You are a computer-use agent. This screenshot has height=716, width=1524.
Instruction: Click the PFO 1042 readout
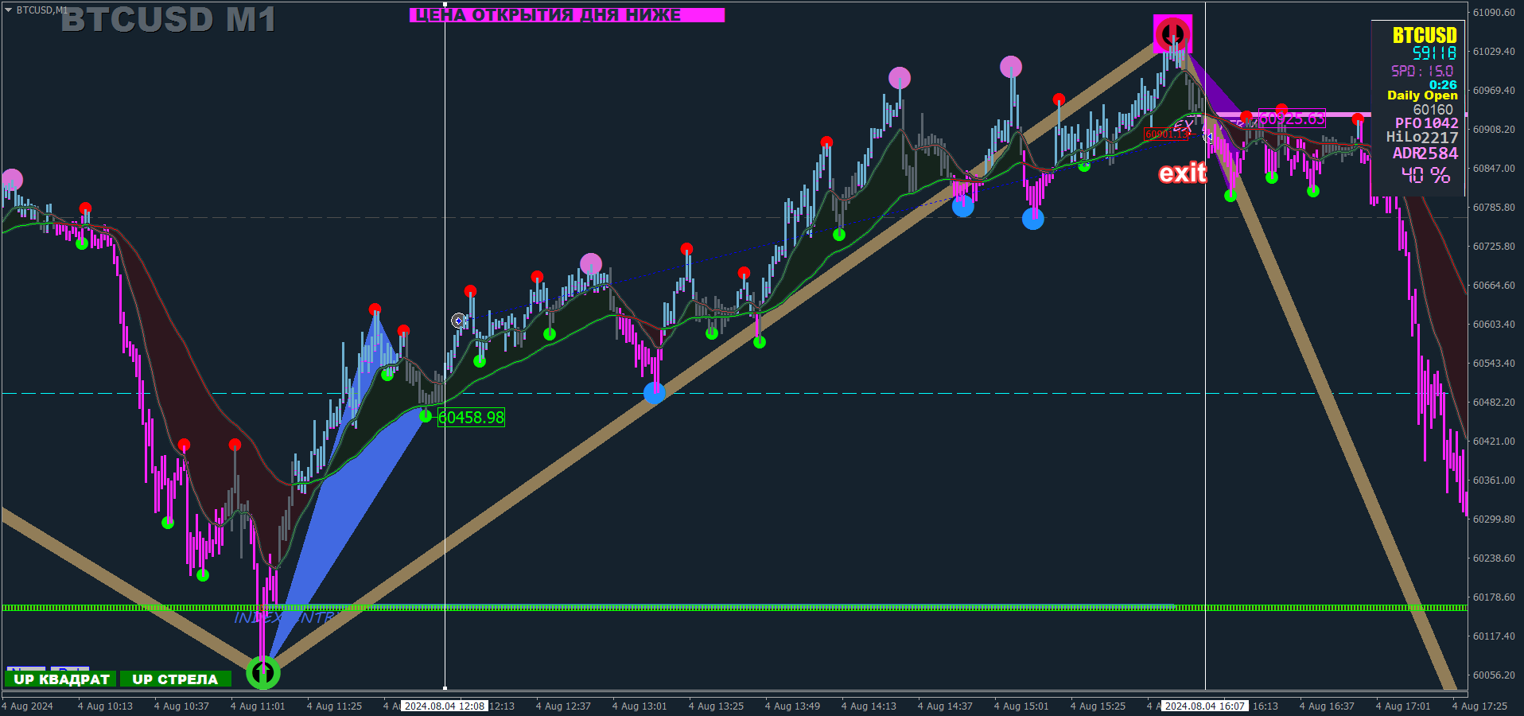pyautogui.click(x=1426, y=123)
